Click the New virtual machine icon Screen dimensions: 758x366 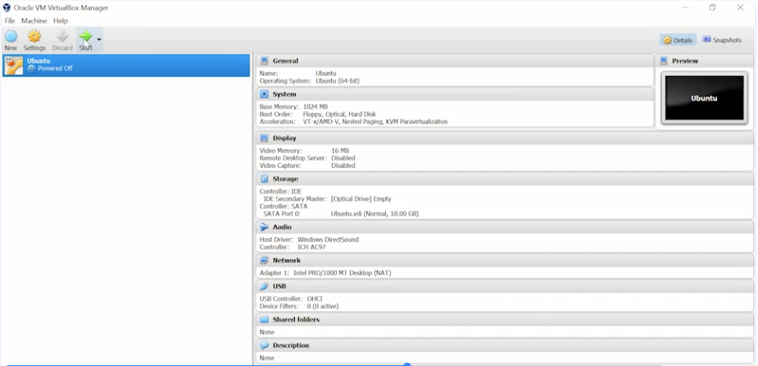(x=11, y=36)
